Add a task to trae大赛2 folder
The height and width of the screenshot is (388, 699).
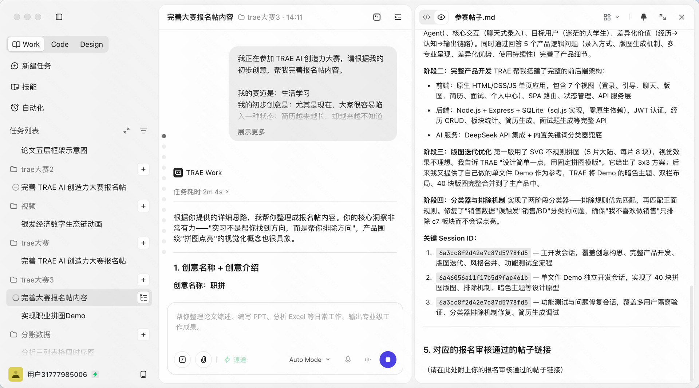(143, 169)
